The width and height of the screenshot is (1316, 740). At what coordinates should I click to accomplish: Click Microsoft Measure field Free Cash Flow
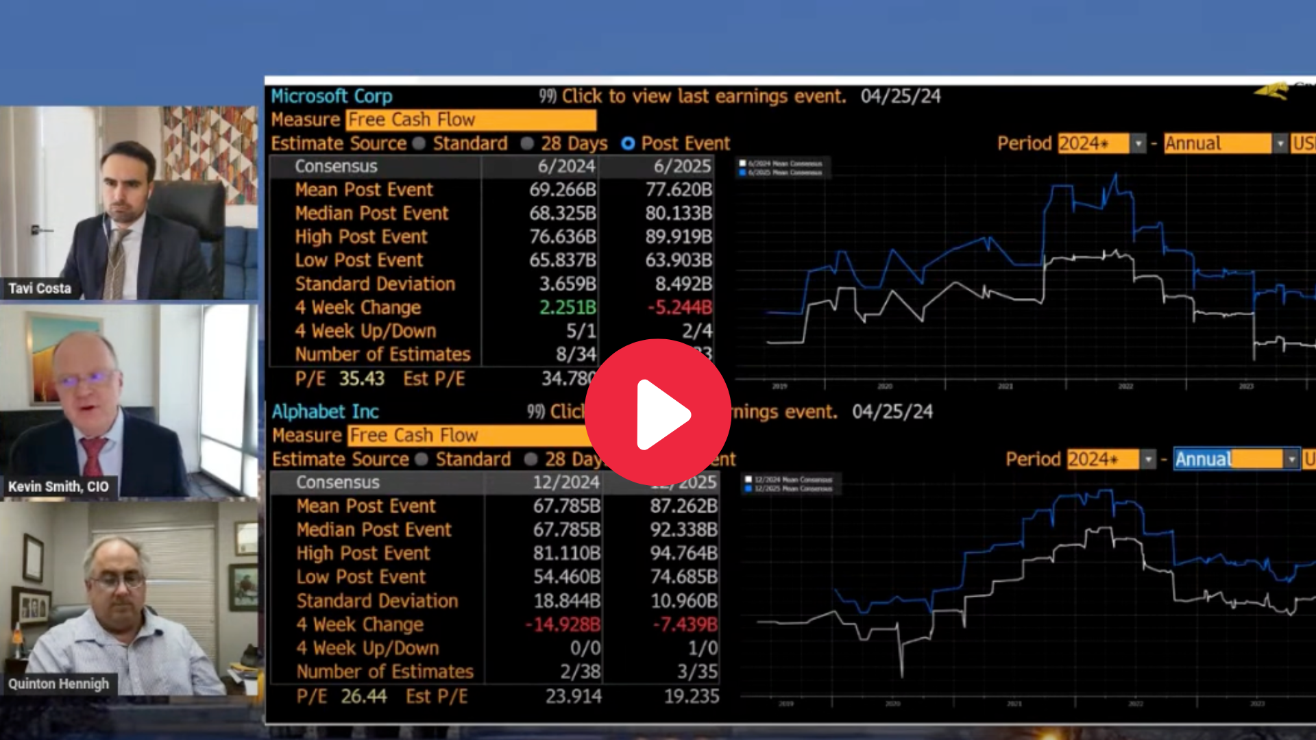click(x=471, y=120)
